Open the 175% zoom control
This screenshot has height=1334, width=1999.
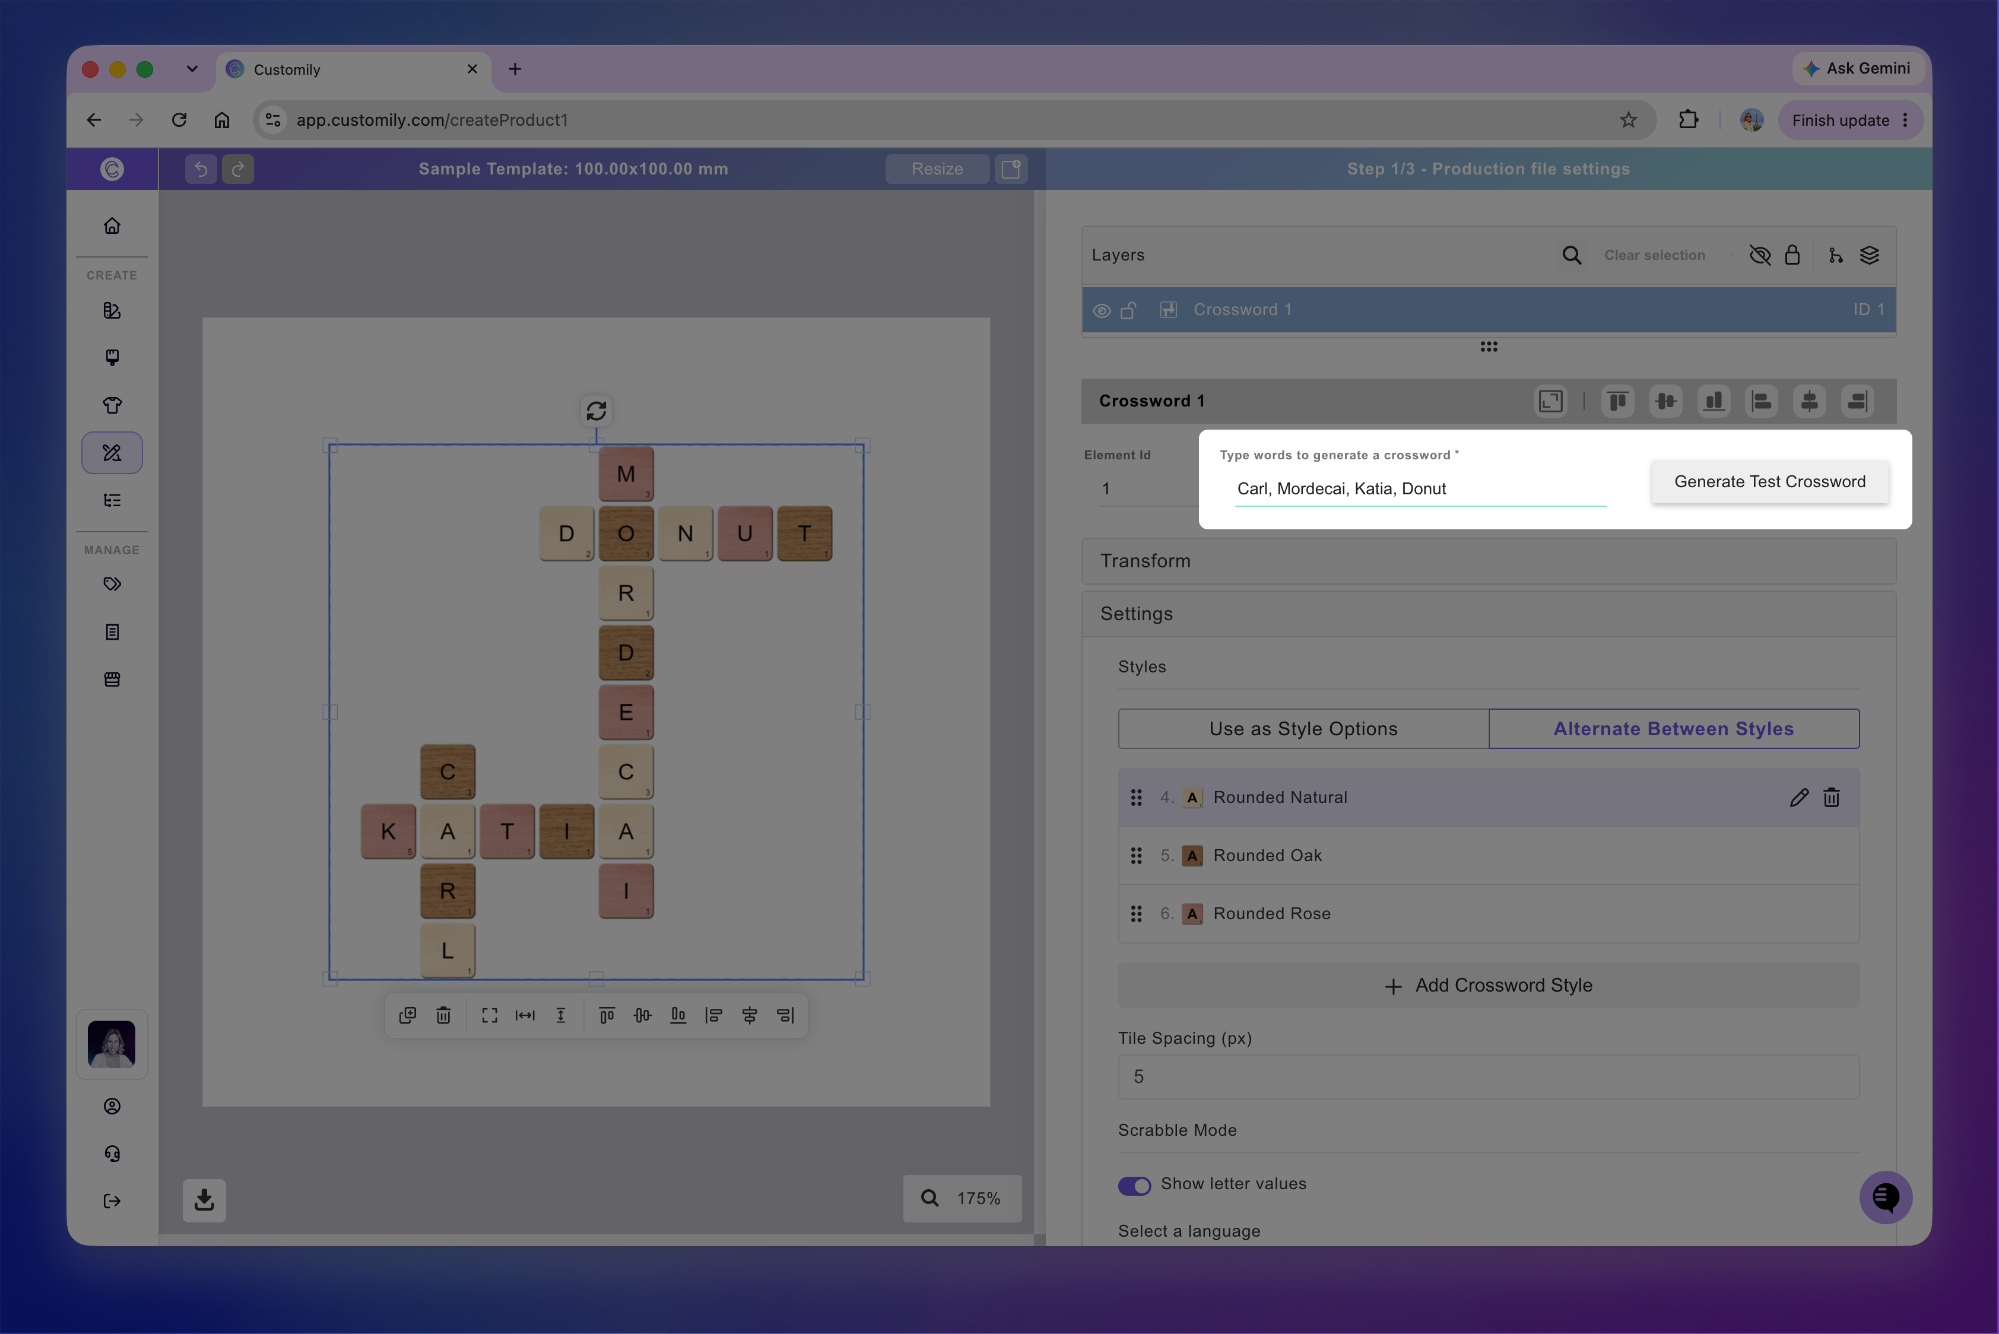pyautogui.click(x=962, y=1198)
